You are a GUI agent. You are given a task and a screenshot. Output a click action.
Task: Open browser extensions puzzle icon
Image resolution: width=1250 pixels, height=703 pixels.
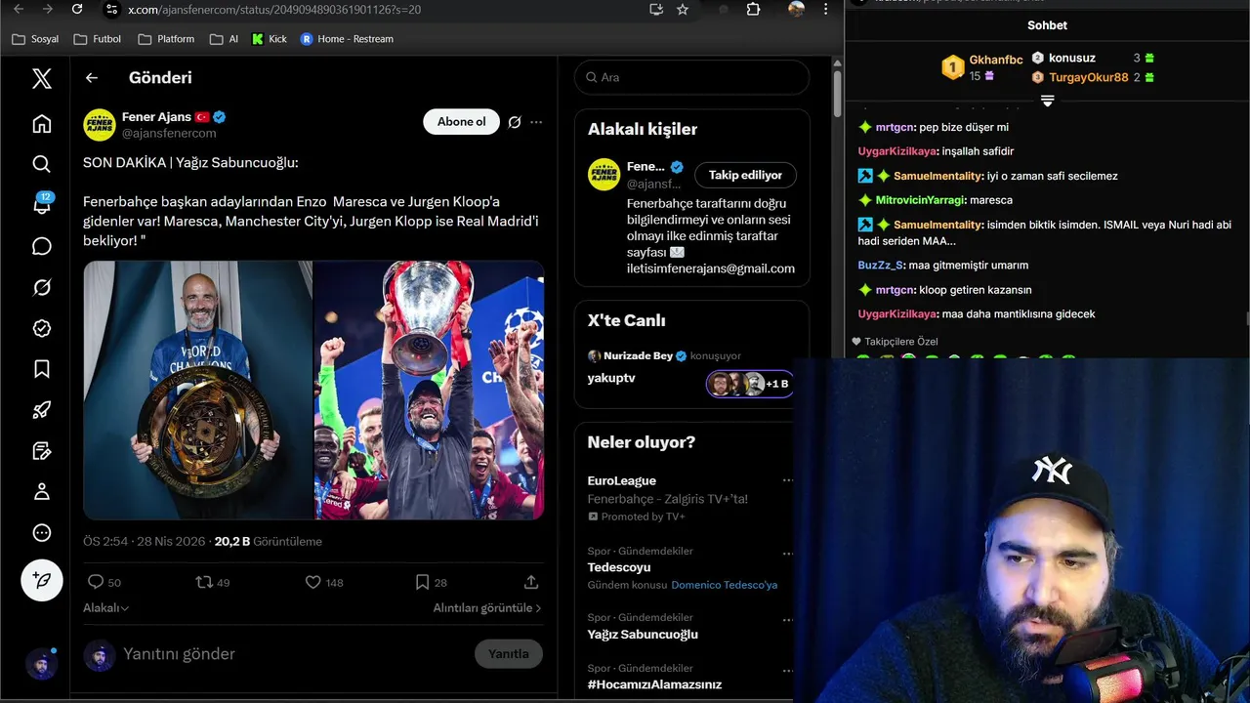pos(753,9)
